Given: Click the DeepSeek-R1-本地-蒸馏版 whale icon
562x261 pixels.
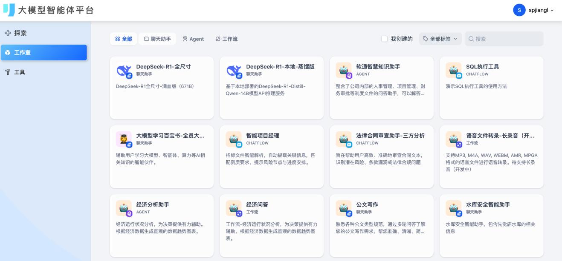Looking at the screenshot, I should click(234, 70).
